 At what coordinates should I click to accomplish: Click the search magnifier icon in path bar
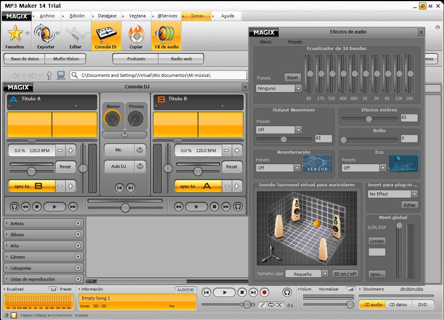75,75
